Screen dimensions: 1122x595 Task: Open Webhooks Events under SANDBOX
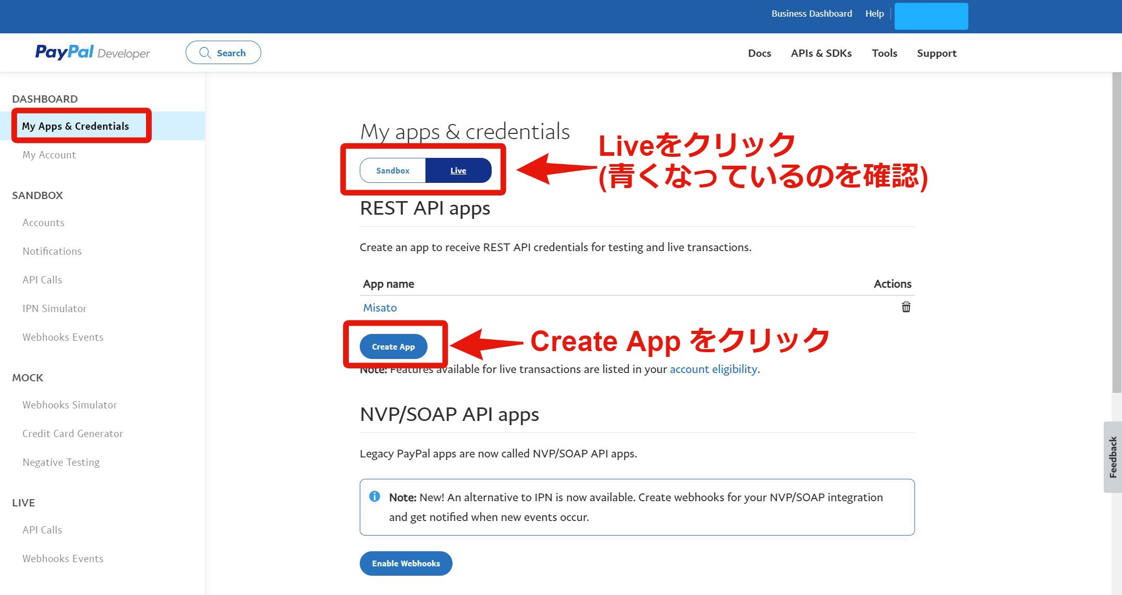[x=63, y=337]
